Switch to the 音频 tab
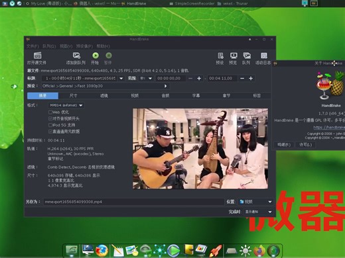Image resolution: width=345 pixels, height=258 pixels. [x=165, y=96]
